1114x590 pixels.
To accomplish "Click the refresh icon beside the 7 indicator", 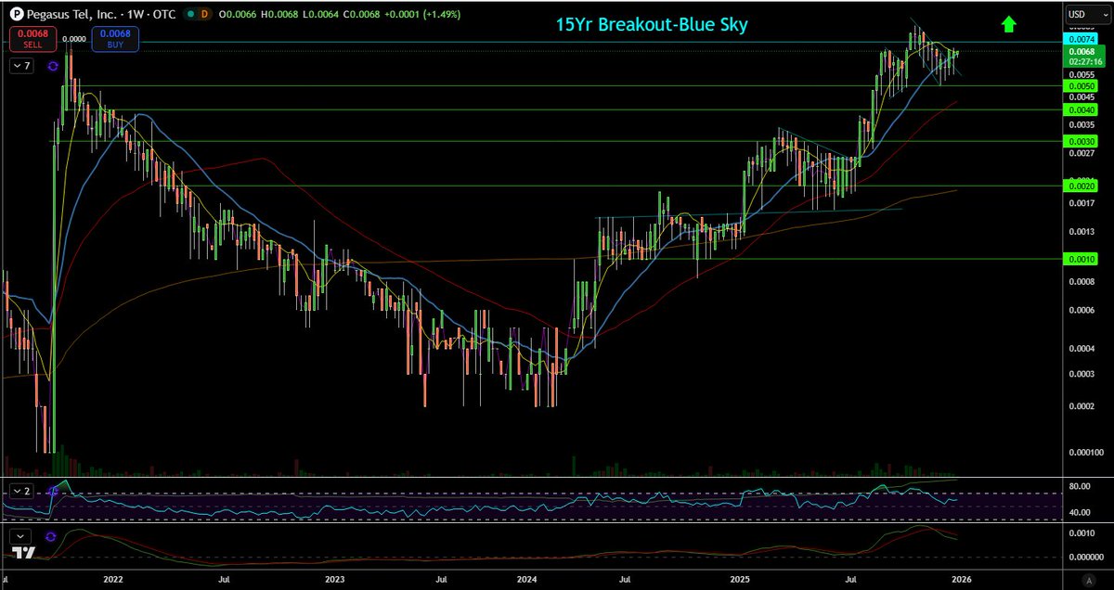I will 53,66.
